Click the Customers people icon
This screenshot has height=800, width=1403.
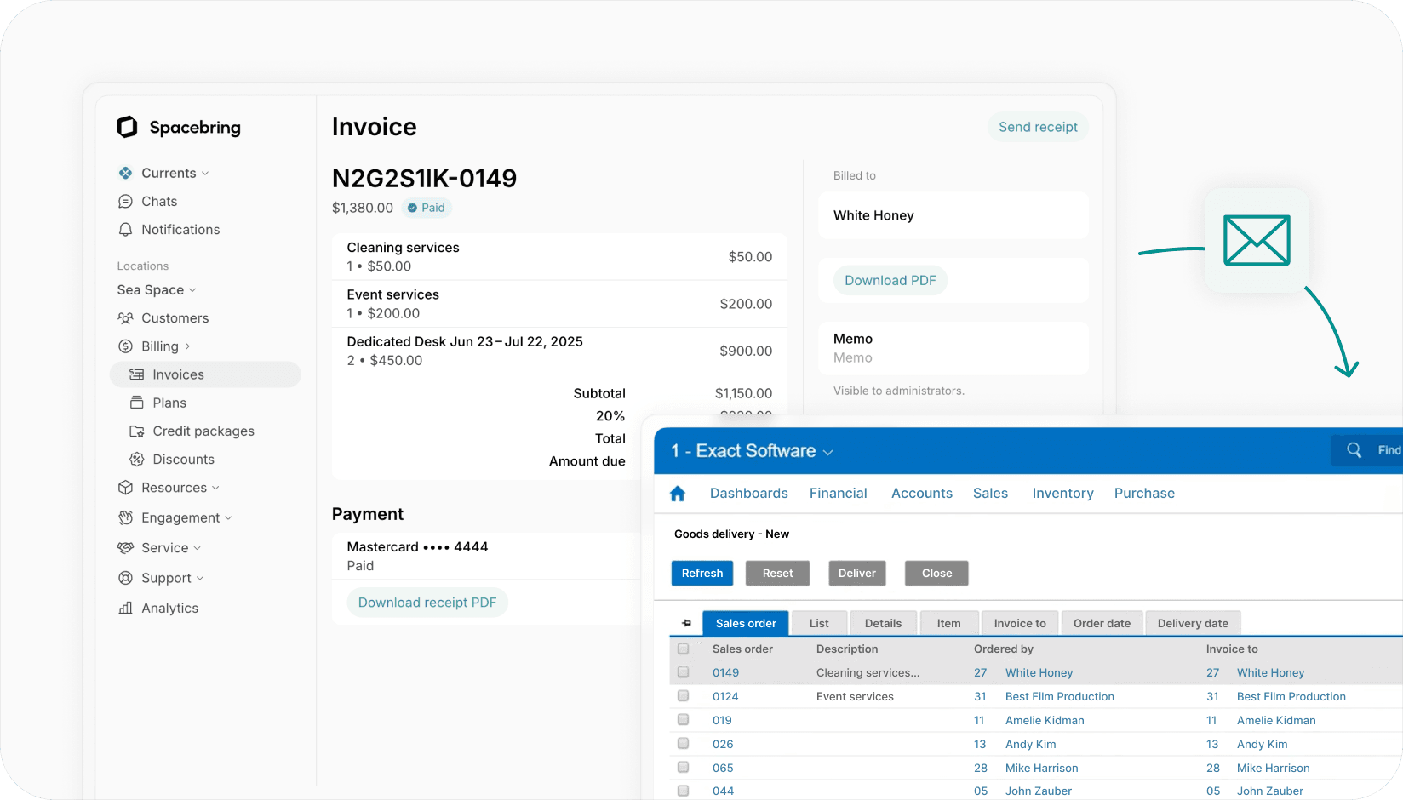pos(125,318)
